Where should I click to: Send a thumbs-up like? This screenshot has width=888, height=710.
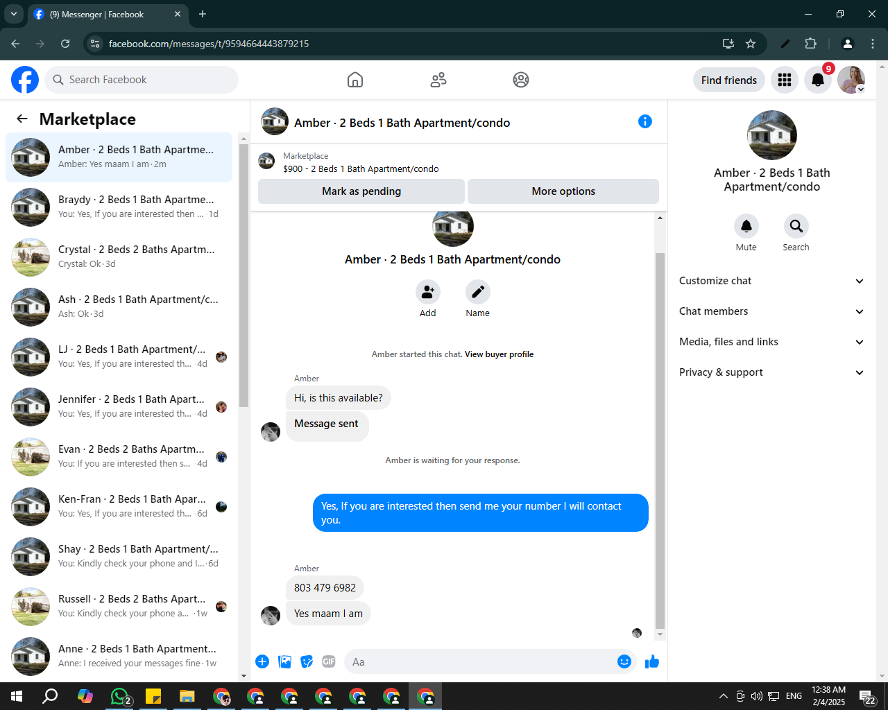point(652,661)
